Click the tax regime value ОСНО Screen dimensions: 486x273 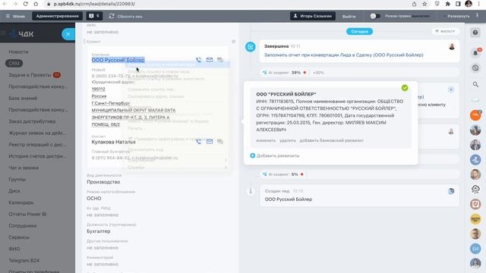94,199
